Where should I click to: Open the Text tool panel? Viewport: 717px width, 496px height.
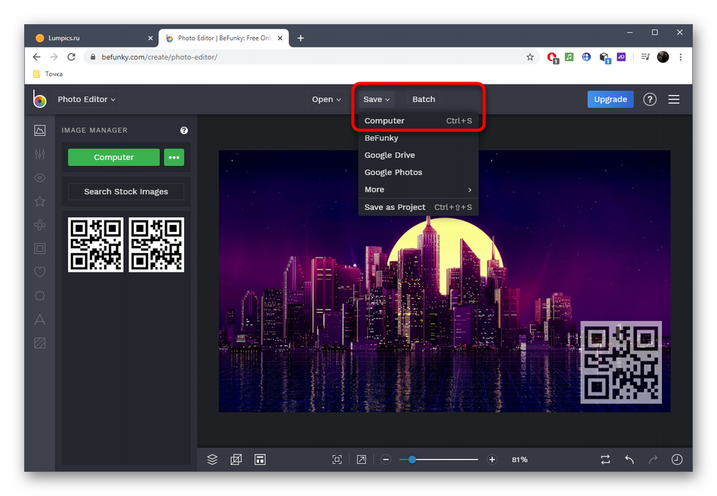tap(40, 319)
